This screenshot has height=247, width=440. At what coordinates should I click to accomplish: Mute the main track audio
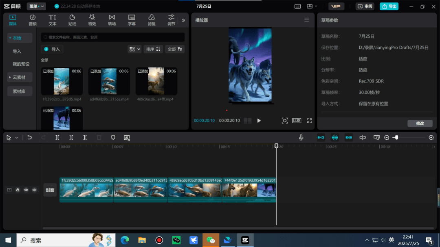(35, 190)
